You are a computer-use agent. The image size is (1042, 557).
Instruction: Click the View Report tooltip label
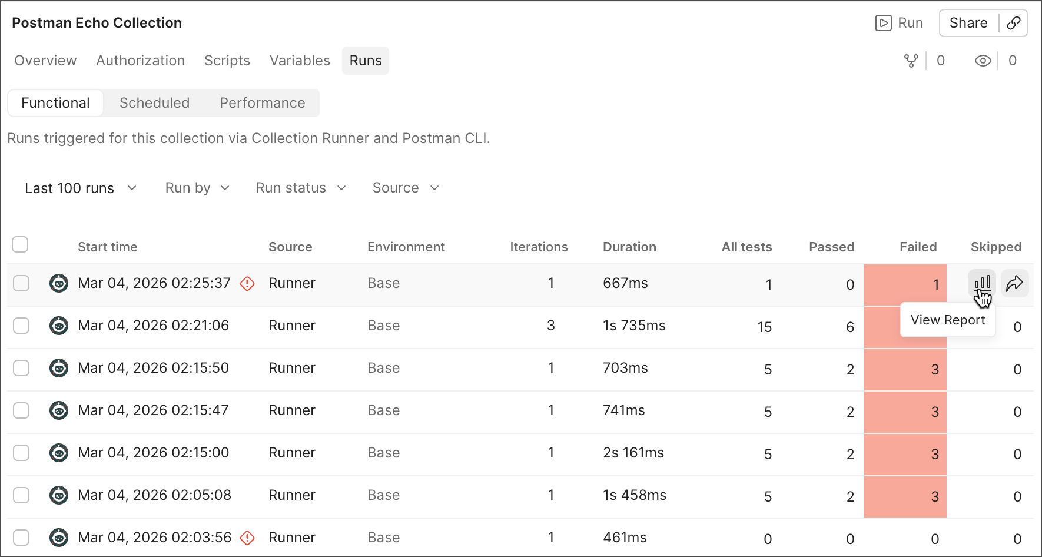coord(947,320)
